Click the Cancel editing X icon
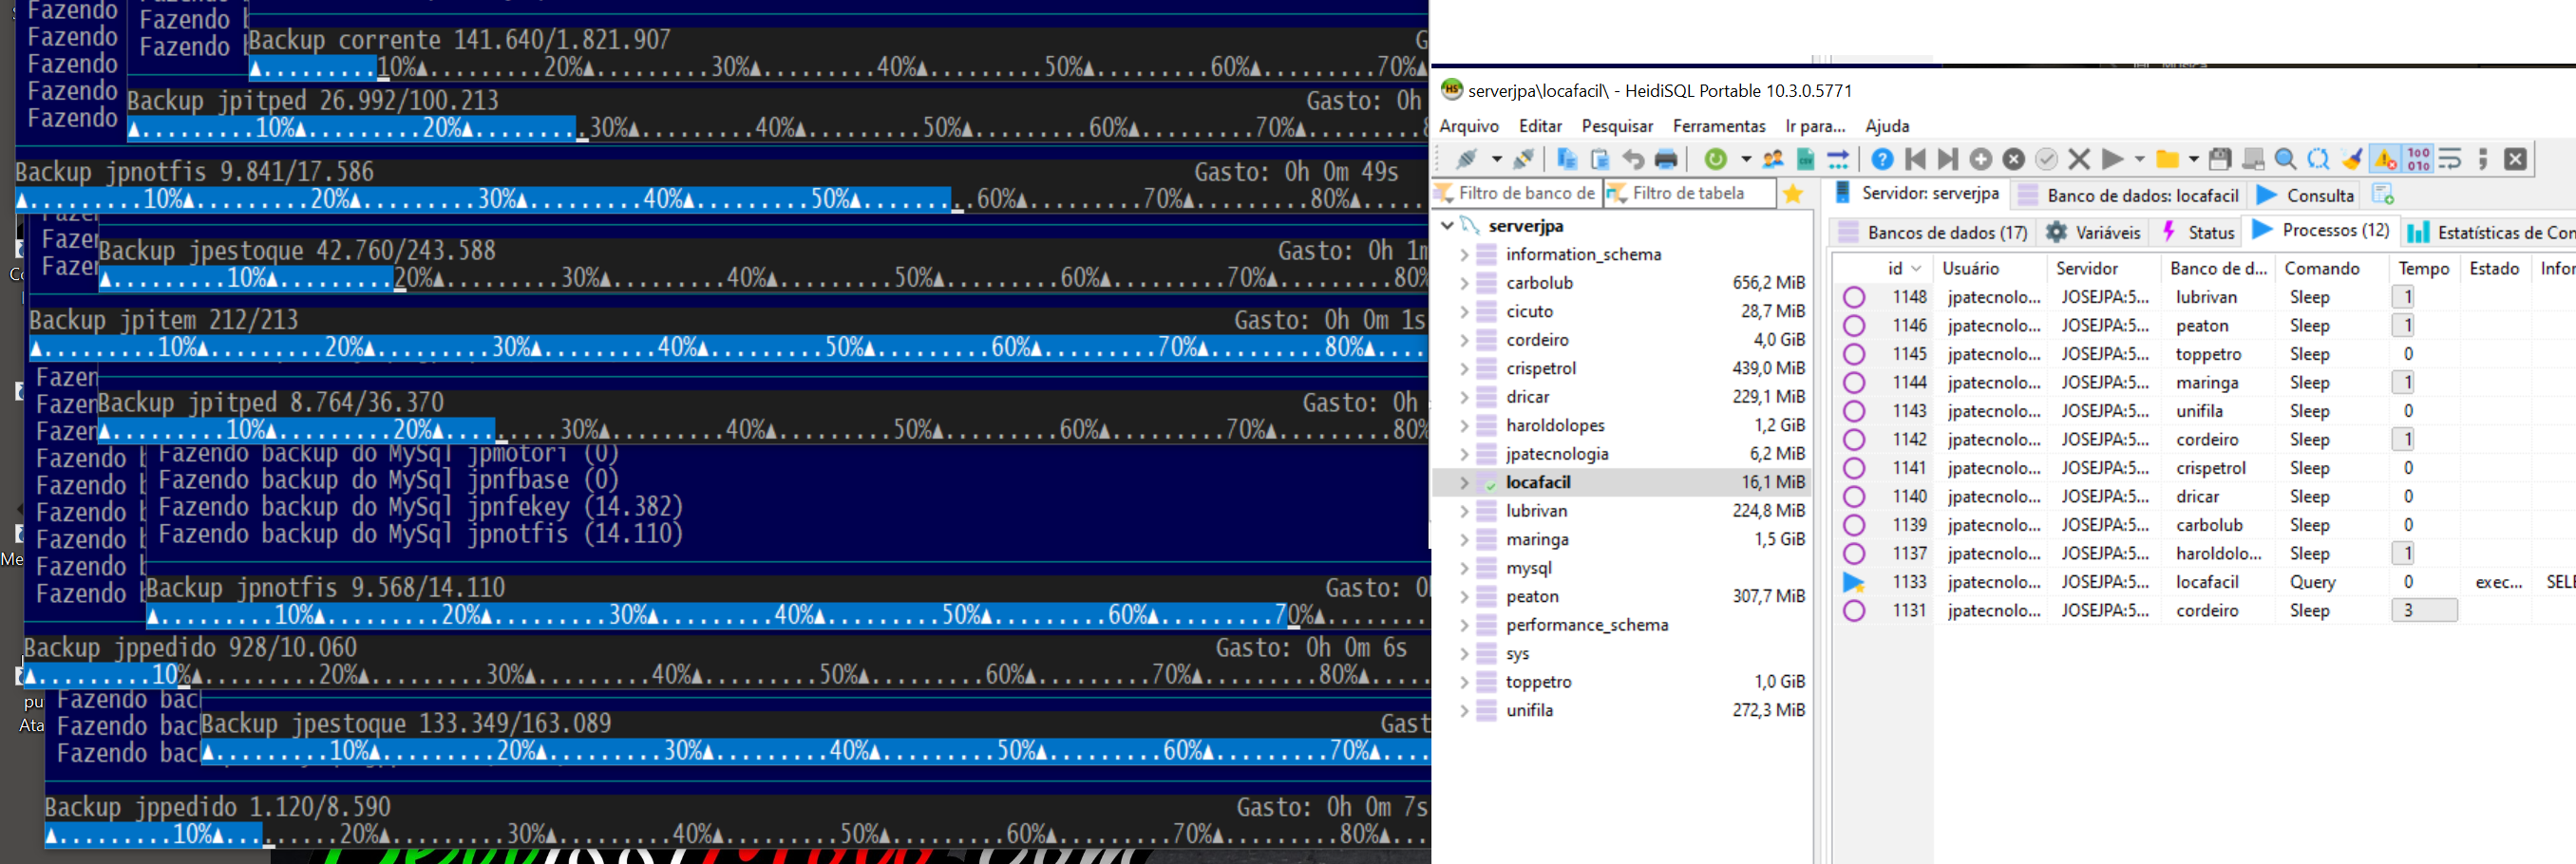Image resolution: width=2576 pixels, height=864 pixels. coord(2080,159)
